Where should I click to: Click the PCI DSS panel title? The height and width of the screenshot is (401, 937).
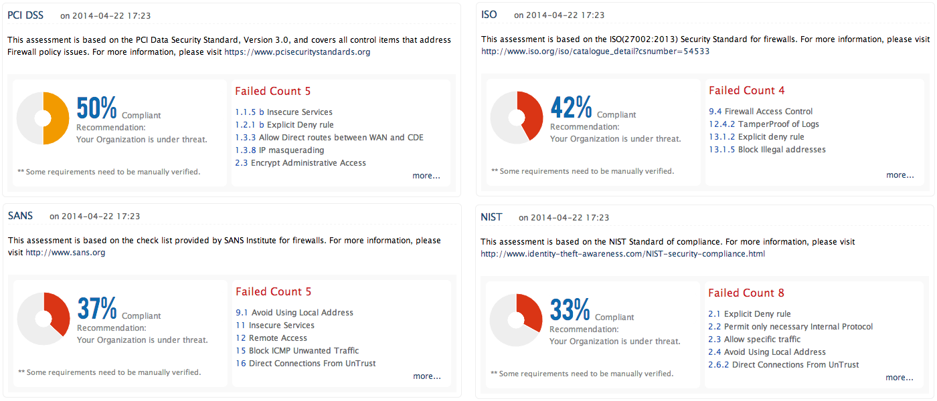(x=25, y=15)
